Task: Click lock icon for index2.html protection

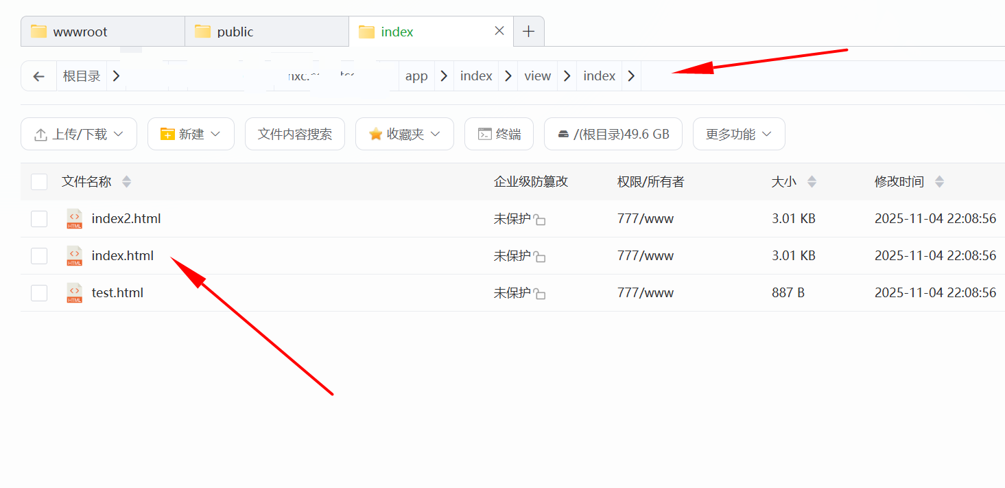Action: point(540,220)
